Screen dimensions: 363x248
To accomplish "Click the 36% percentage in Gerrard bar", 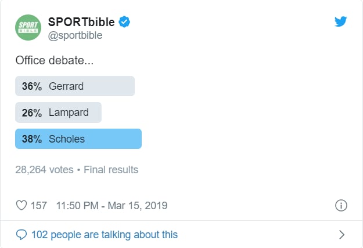I will click(32, 86).
